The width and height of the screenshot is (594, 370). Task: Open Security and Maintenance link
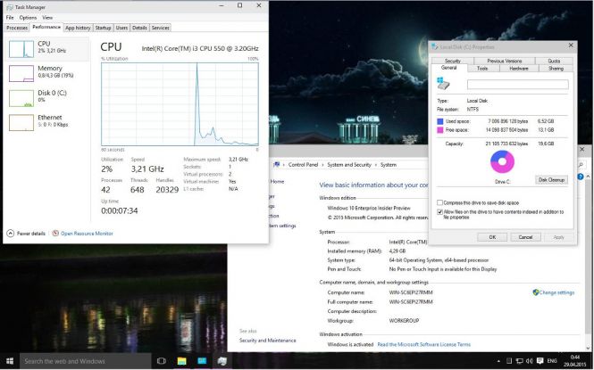[267, 341]
